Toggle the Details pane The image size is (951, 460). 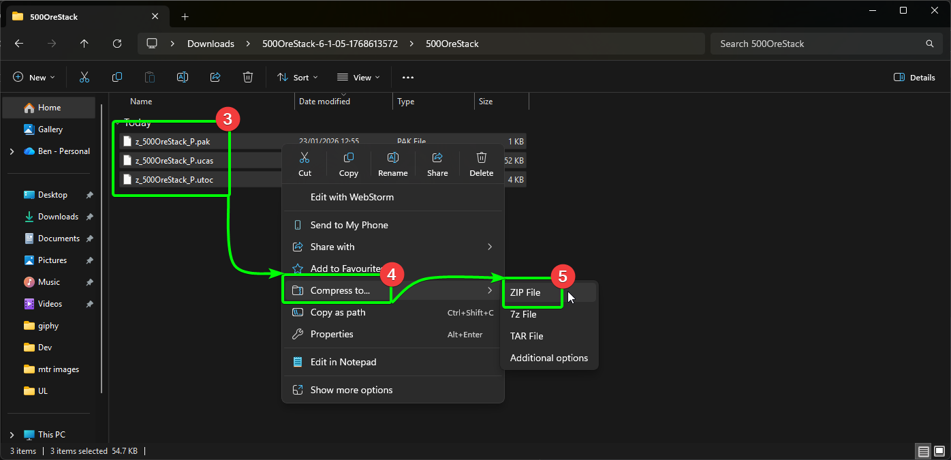(914, 78)
